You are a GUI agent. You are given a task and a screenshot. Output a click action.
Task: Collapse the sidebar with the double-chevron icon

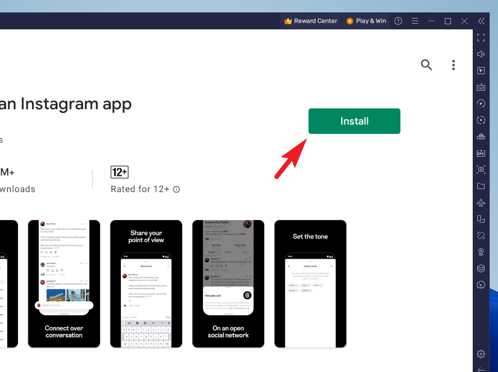[x=481, y=21]
